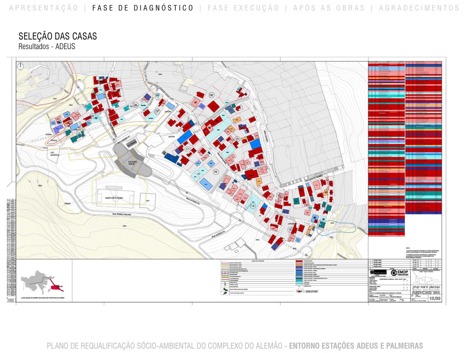This screenshot has height=353, width=470.
Task: Select the circled 06 block marker
Action: (136, 105)
